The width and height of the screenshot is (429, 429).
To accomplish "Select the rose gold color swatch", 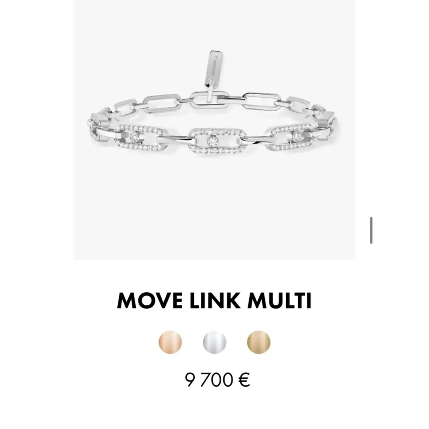I will point(170,342).
